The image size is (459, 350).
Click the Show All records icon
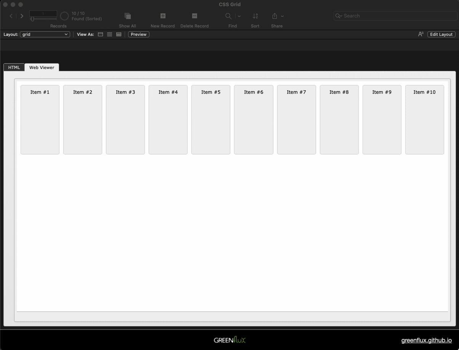[128, 16]
